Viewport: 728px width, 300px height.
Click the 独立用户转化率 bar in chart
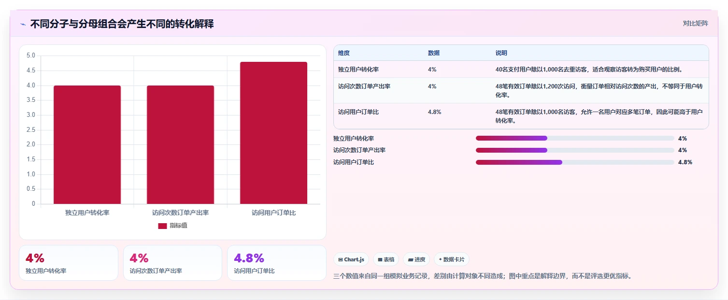87,145
